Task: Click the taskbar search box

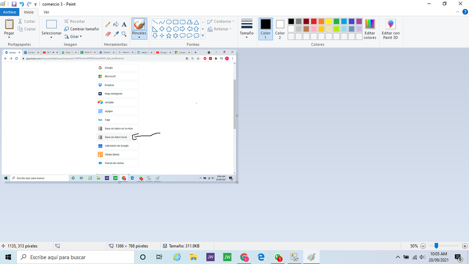Action: tap(76, 257)
